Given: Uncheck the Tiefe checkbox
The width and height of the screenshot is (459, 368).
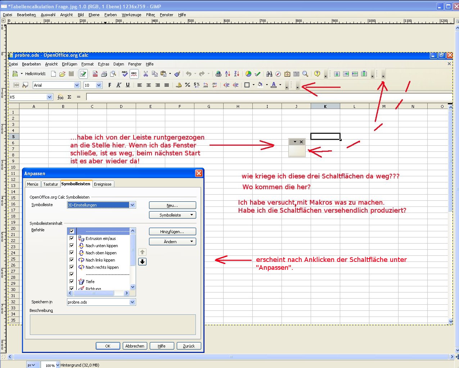Looking at the screenshot, I should 72,281.
